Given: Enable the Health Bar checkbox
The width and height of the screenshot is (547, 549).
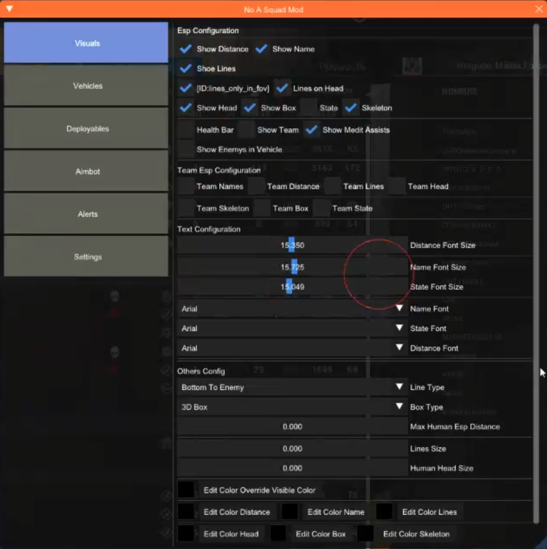Looking at the screenshot, I should point(186,130).
